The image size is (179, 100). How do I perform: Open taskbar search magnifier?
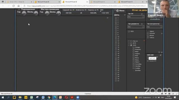coord(8,97)
